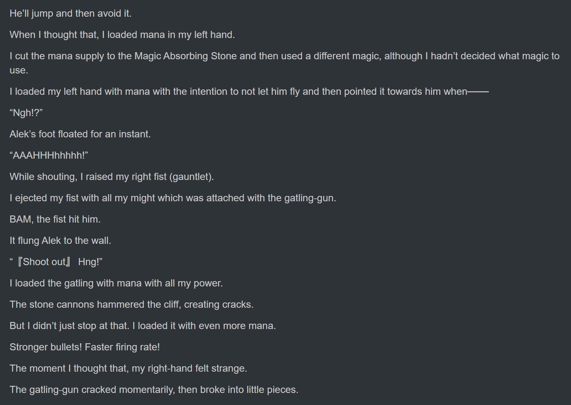This screenshot has height=405, width=571.
Task: Click the line "Stronger bullets! Faster firing rate!"
Action: click(85, 347)
